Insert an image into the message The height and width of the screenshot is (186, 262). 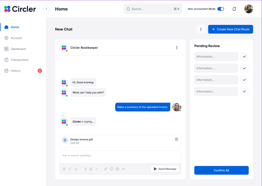[x=117, y=169]
